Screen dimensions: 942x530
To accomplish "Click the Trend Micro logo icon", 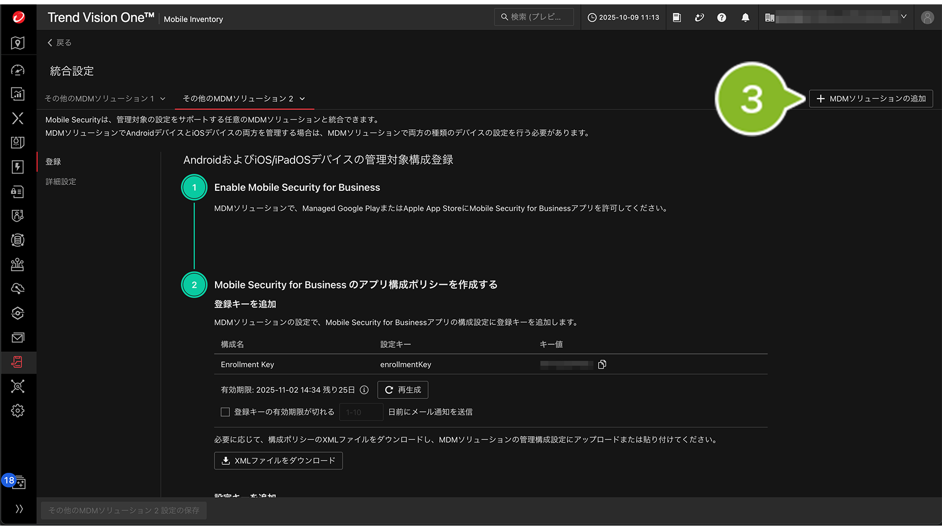I will tap(19, 17).
